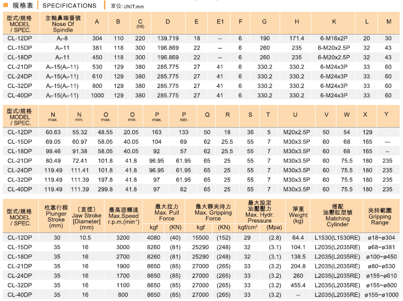Click the ø18~ø304 gripping range cell

[380, 237]
